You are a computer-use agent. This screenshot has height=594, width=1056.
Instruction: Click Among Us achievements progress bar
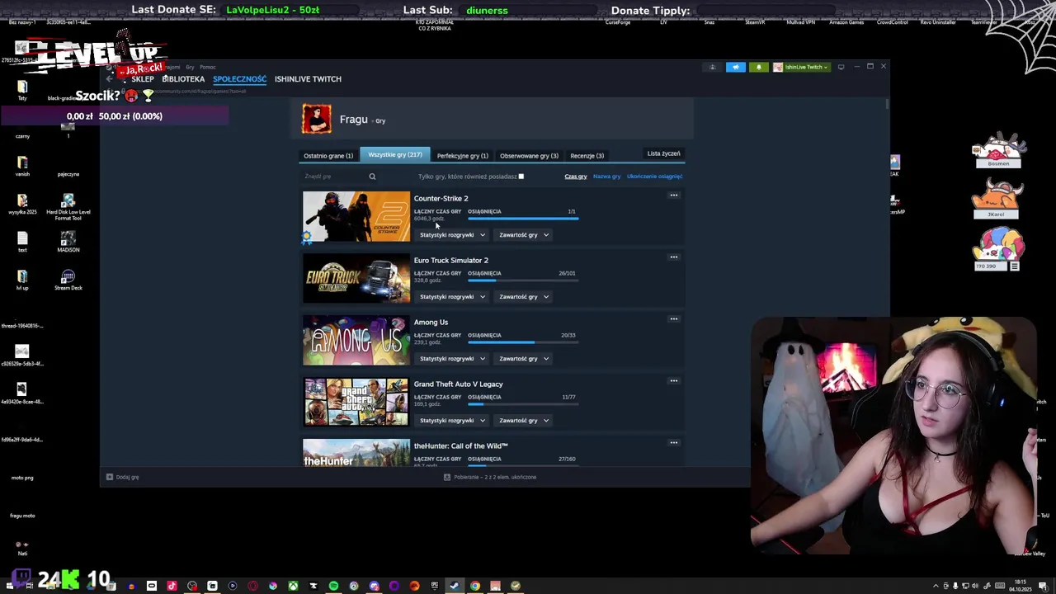click(x=523, y=342)
